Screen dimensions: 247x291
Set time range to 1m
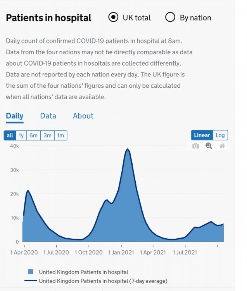(x=60, y=135)
